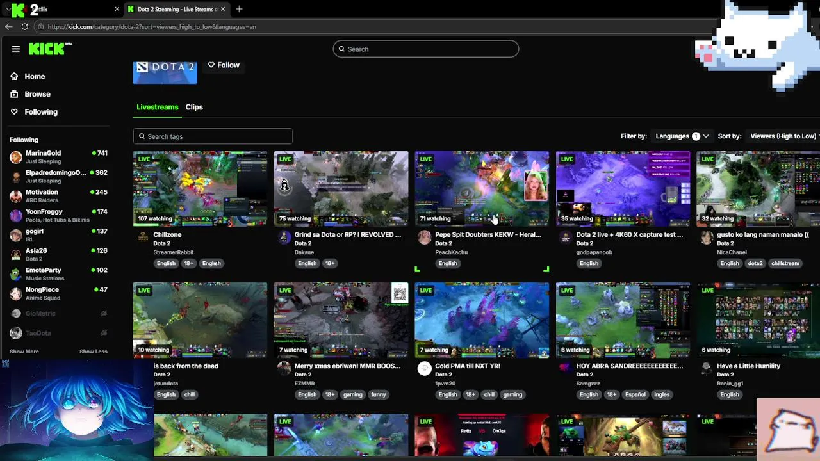
Task: Click Daksue's streamer avatar icon
Action: [284, 238]
